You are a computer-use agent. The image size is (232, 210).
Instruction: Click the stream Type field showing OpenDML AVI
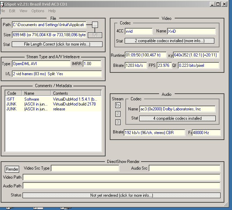pyautogui.click(x=41, y=64)
